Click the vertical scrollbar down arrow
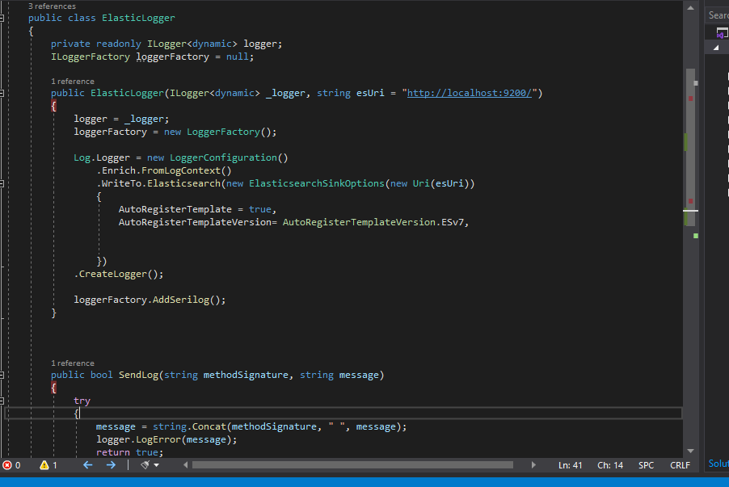 [x=690, y=451]
